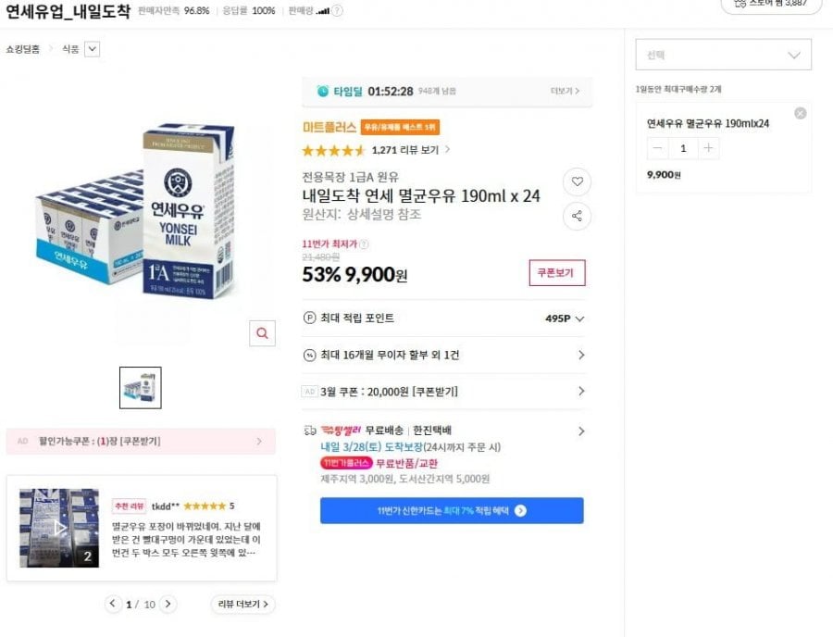Image resolution: width=833 pixels, height=637 pixels.
Task: Open the image magnifier zoom icon
Action: (264, 332)
